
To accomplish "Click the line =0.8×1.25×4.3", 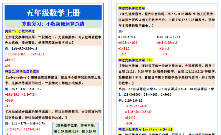I will click(167, 43).
